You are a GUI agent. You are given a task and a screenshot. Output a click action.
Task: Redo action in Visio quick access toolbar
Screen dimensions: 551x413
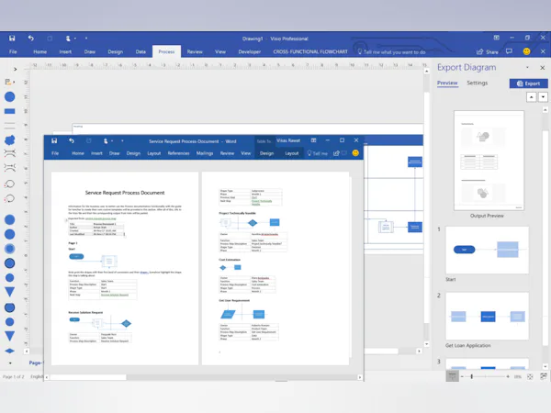[50, 39]
